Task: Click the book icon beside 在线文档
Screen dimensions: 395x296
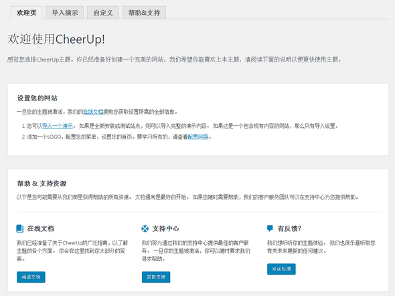Action: [x=20, y=228]
